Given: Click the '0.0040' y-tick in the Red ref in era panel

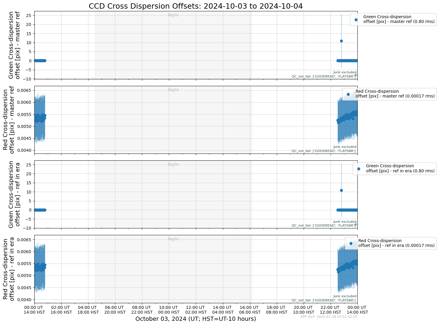Looking at the screenshot, I should tap(25, 299).
